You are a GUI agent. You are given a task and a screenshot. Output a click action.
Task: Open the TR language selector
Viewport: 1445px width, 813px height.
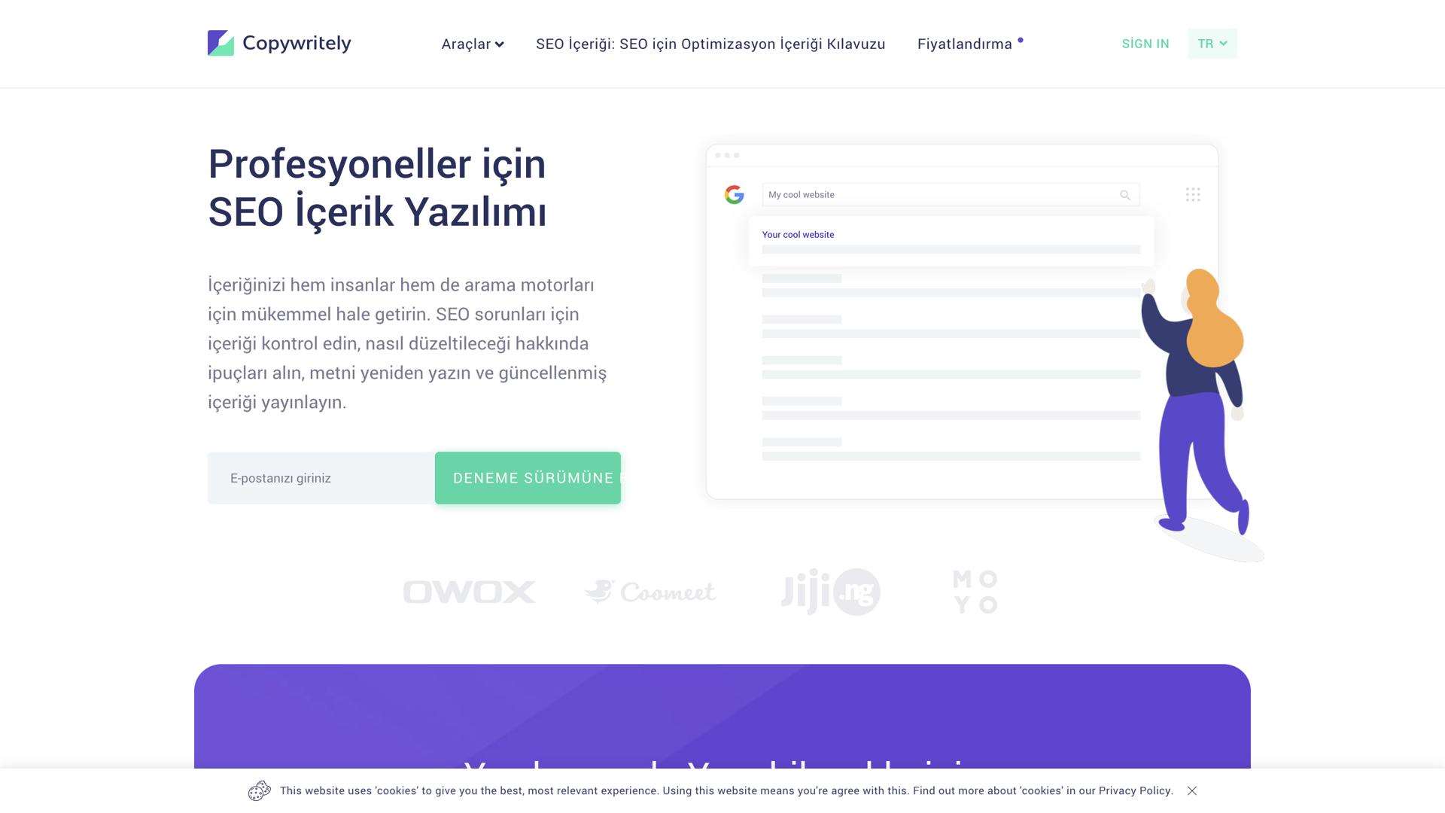1212,44
